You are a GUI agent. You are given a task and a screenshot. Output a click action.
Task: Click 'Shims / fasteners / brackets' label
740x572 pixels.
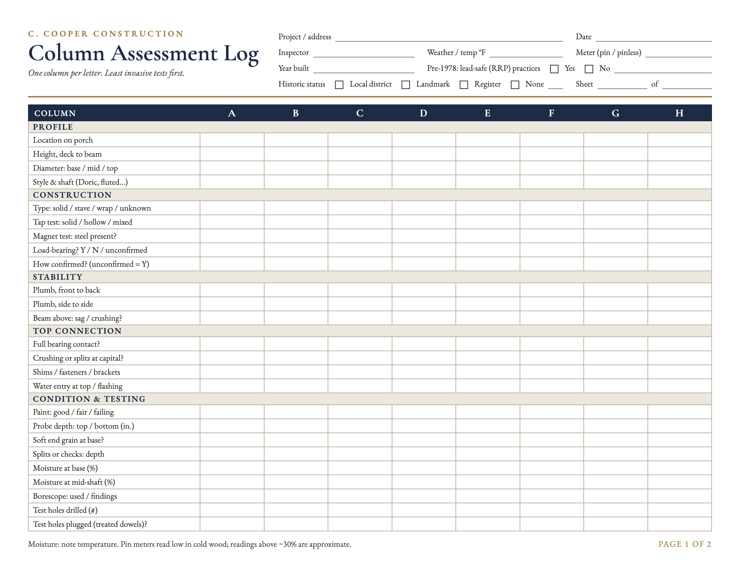[x=76, y=372]
